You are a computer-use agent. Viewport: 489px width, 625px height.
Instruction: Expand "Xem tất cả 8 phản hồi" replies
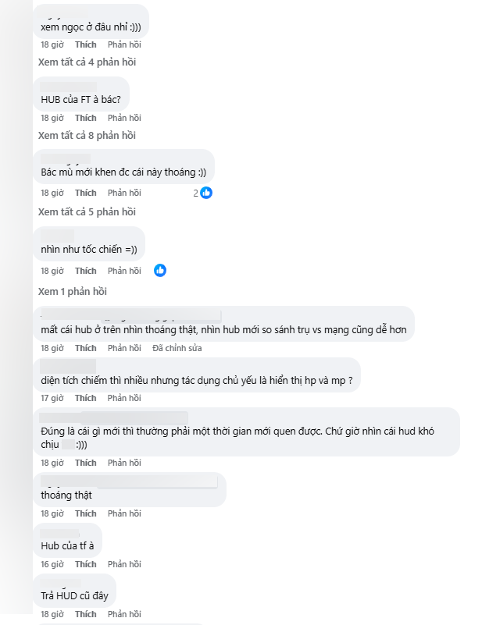tap(87, 136)
